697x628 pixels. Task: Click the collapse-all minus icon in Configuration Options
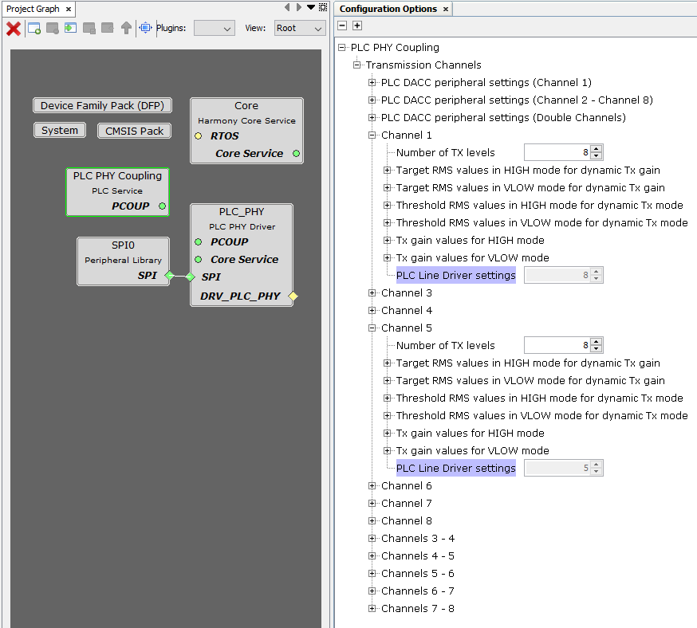click(343, 26)
